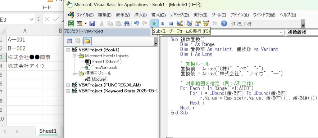Viewport: 318px width, 138px height.
Task: Select cell containing 株式会社アイウ
Action: [25, 66]
